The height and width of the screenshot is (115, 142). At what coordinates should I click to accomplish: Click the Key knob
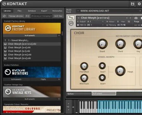[138, 44]
